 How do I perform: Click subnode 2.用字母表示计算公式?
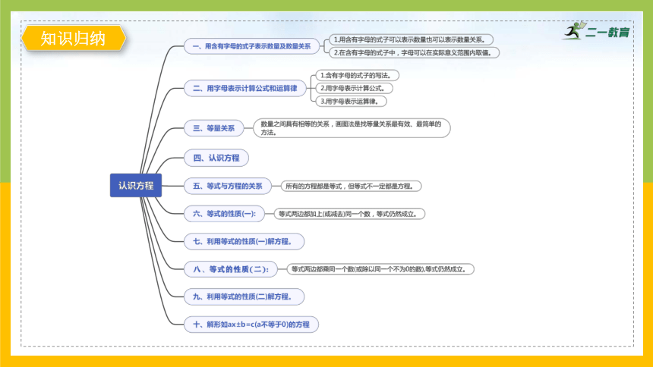[354, 88]
